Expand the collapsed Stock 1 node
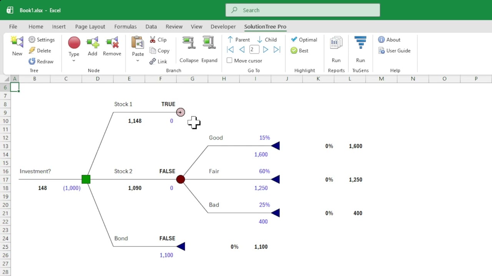The height and width of the screenshot is (276, 492). click(180, 112)
